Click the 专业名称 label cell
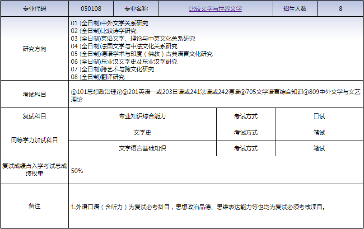The height and width of the screenshot is (229, 364). pos(136,9)
